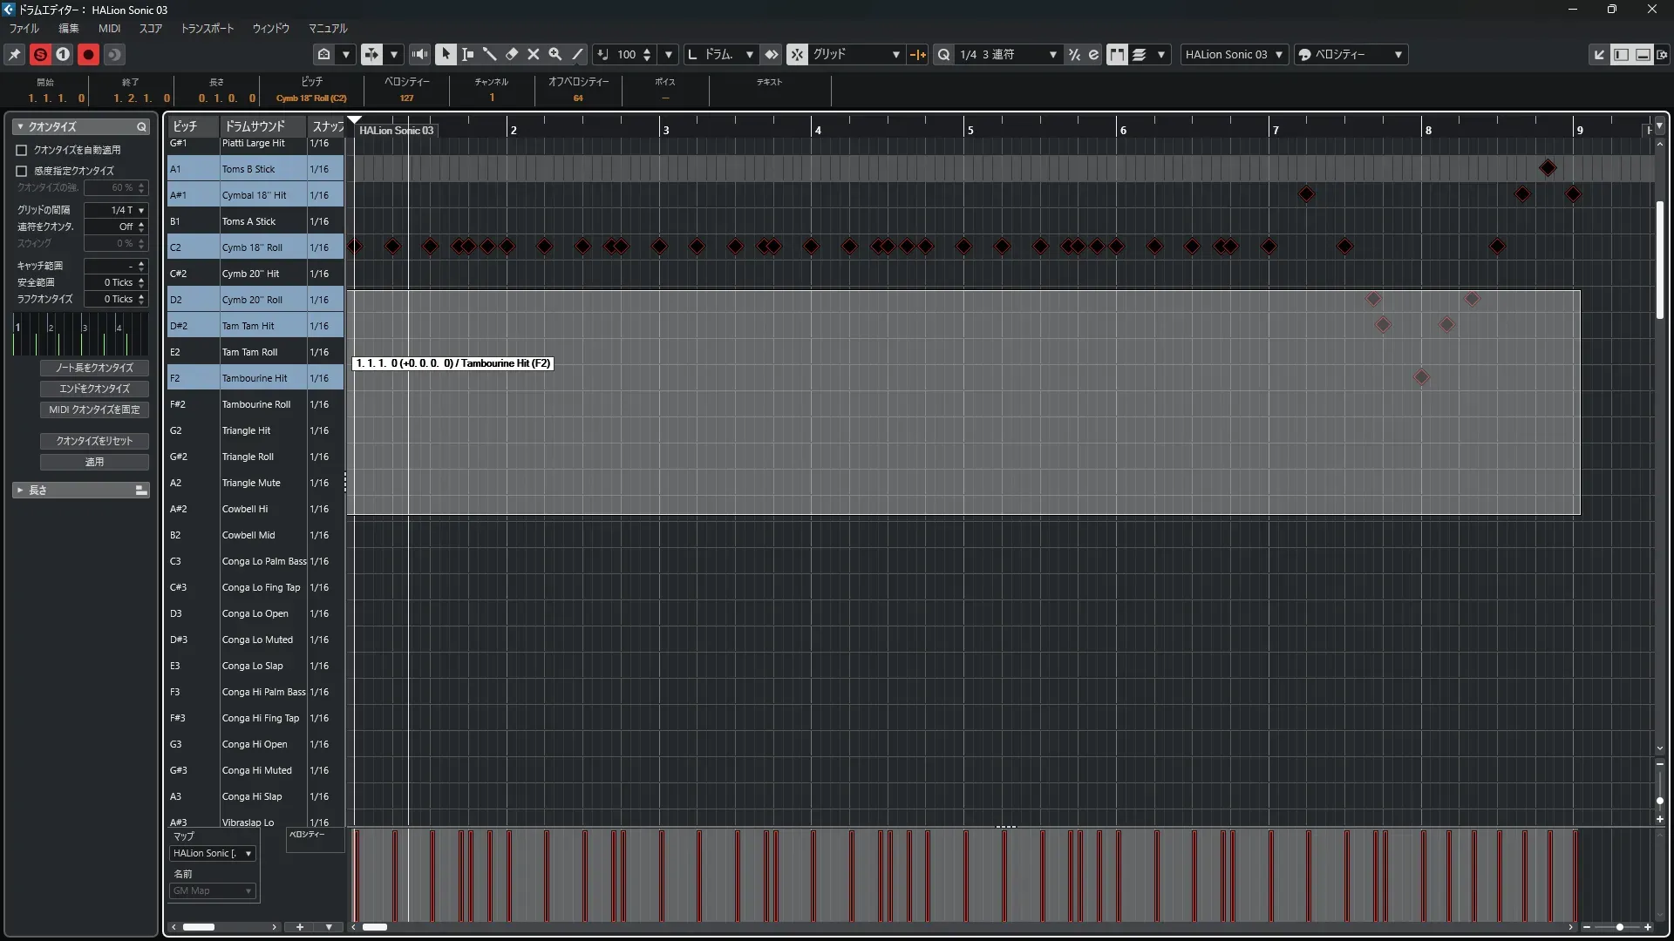Toggle the acoustic feedback speaker icon
1674x941 pixels.
[420, 54]
